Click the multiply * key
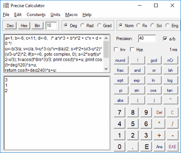Image resolution: width=181 pixels, height=153 pixels. point(159,124)
